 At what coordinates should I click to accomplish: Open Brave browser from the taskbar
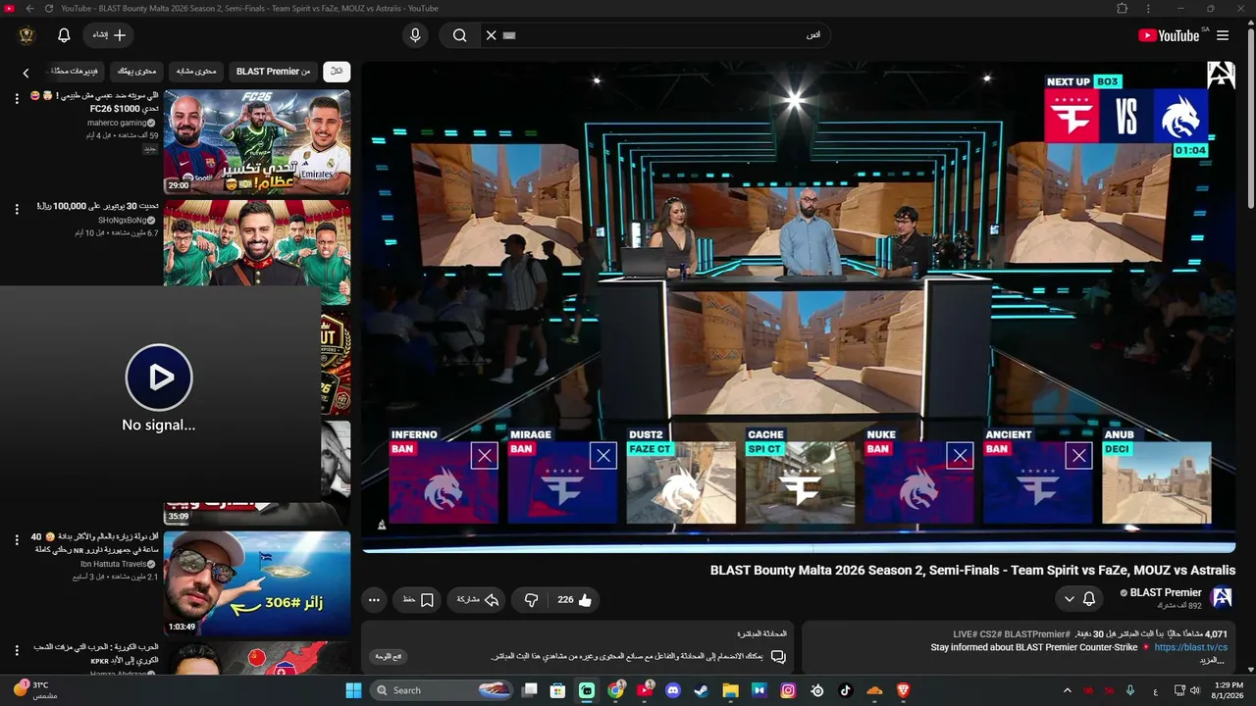click(x=904, y=690)
